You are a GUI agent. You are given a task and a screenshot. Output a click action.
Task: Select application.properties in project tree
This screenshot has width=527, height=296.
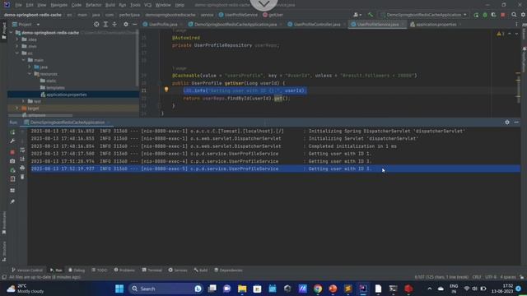[x=67, y=95]
